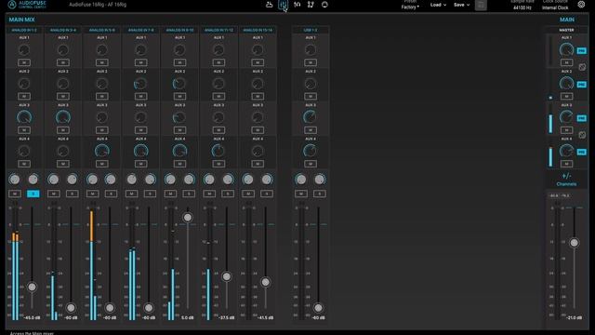Toggle stereo link icon between master AUX 1 and 2
Image resolution: width=595 pixels, height=335 pixels.
[582, 67]
